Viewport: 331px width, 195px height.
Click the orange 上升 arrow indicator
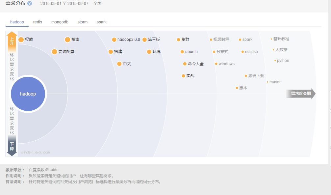(12, 42)
